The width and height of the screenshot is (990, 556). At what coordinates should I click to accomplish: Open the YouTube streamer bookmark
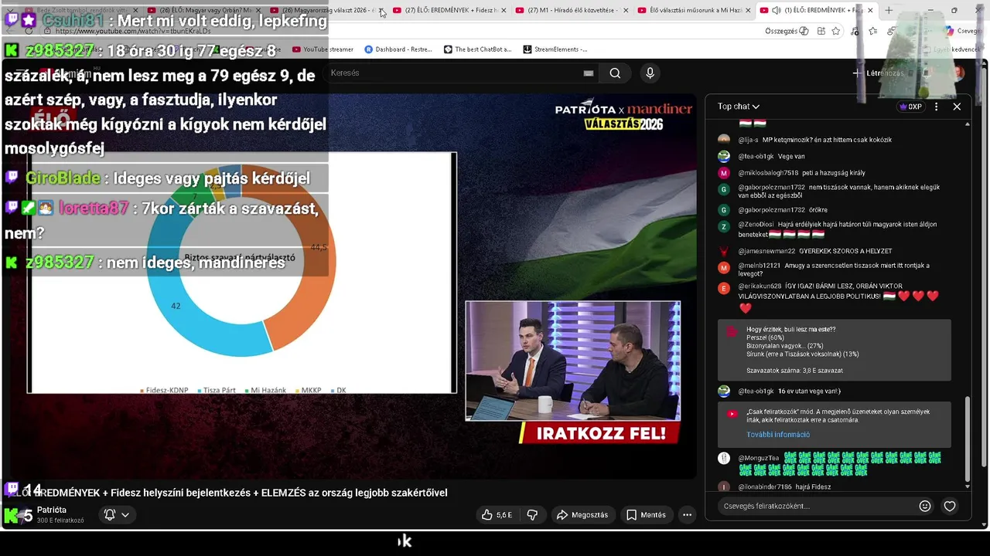click(x=323, y=49)
